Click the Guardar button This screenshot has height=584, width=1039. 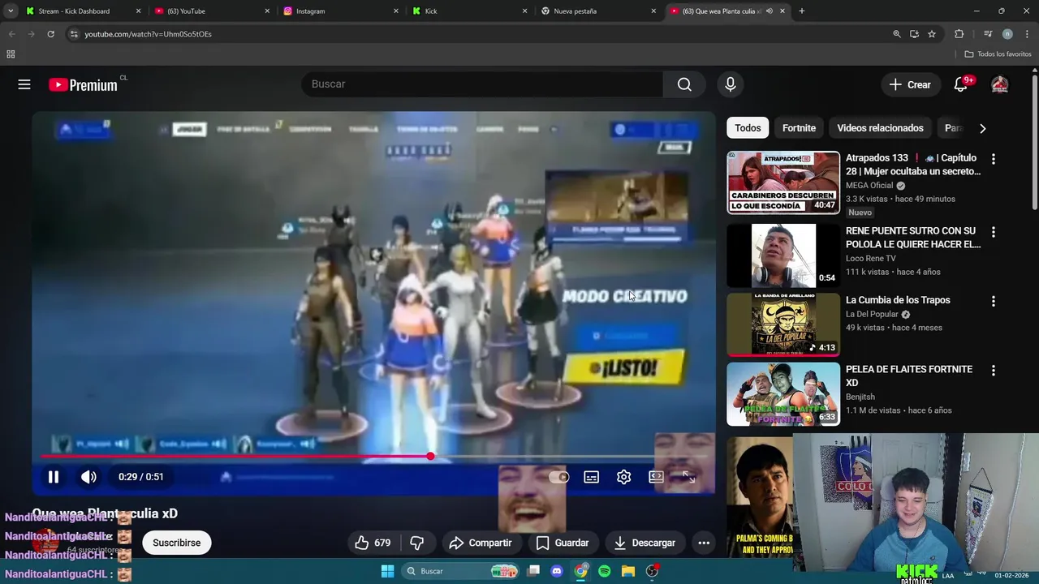563,543
